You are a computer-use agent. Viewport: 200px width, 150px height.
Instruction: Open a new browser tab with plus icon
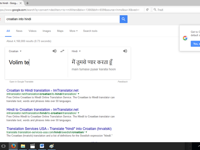[x=27, y=3]
